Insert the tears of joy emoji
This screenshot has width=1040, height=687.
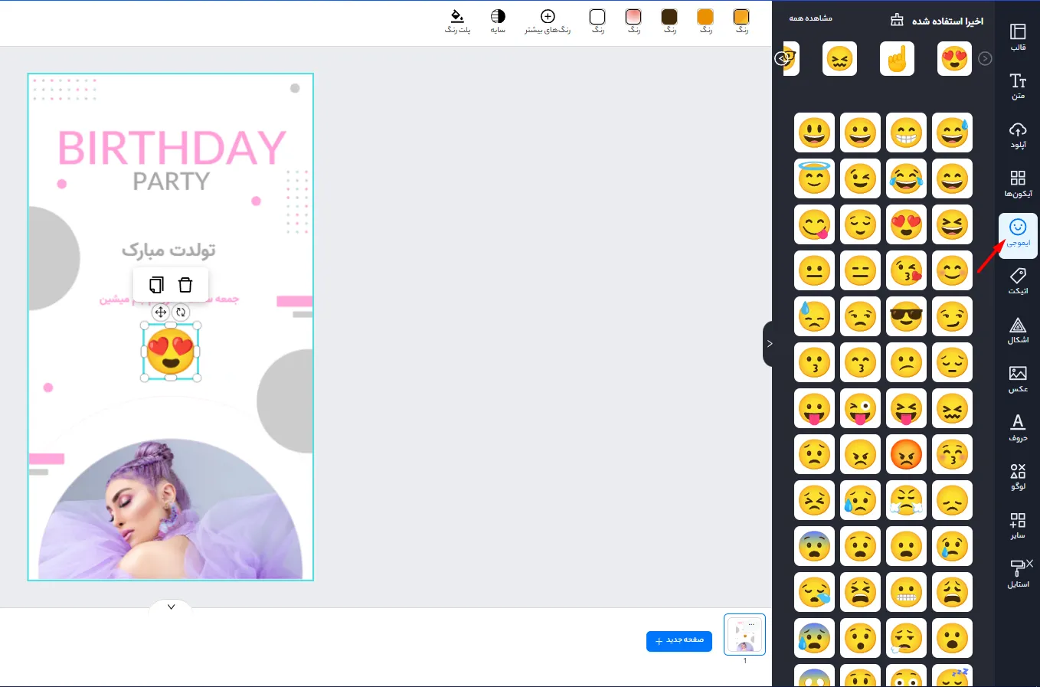pyautogui.click(x=906, y=178)
